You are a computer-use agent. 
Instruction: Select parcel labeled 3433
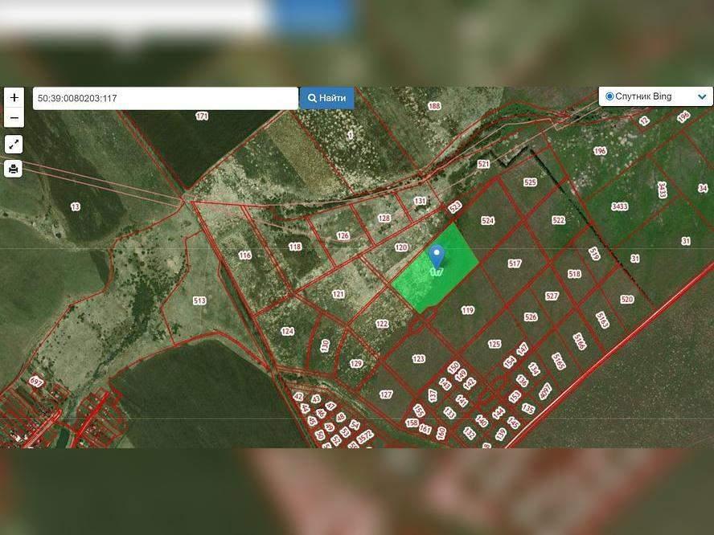click(x=619, y=206)
